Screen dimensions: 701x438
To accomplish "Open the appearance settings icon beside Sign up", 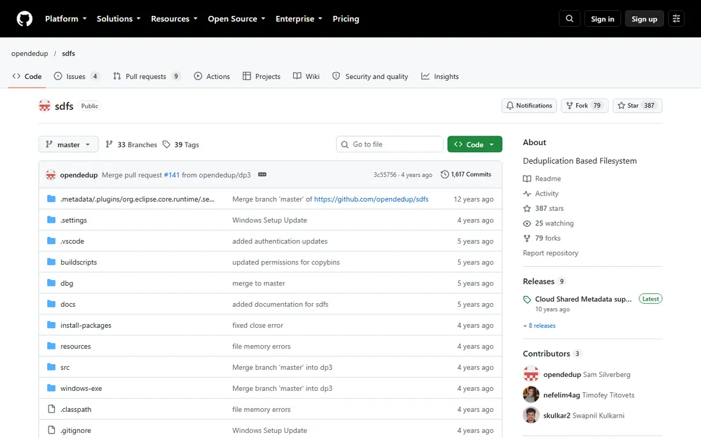I will click(676, 18).
